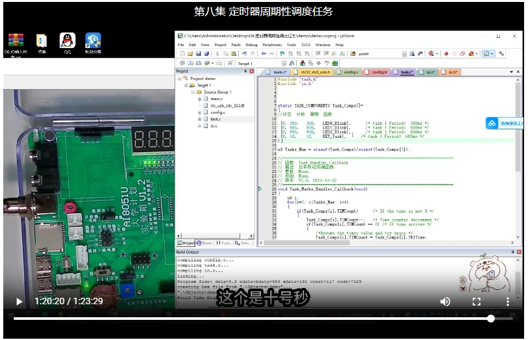Click the Find in Files icon
The image size is (528, 340).
pyautogui.click(x=353, y=53)
